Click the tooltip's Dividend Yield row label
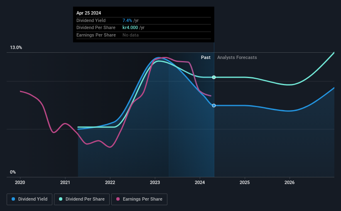The width and height of the screenshot is (341, 211). (x=91, y=20)
